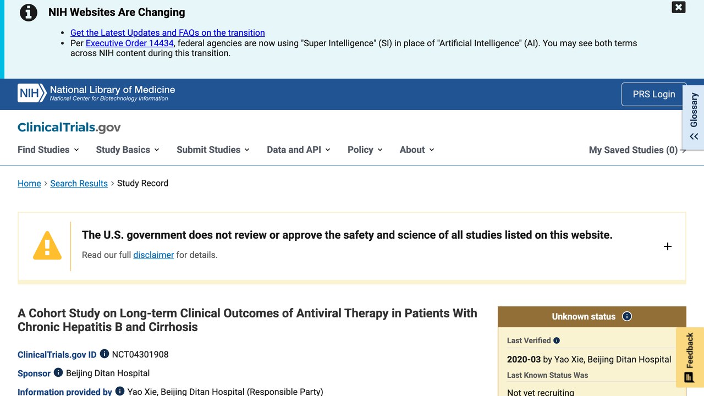Expand the Data and API menu
Image resolution: width=704 pixels, height=396 pixels.
click(299, 150)
